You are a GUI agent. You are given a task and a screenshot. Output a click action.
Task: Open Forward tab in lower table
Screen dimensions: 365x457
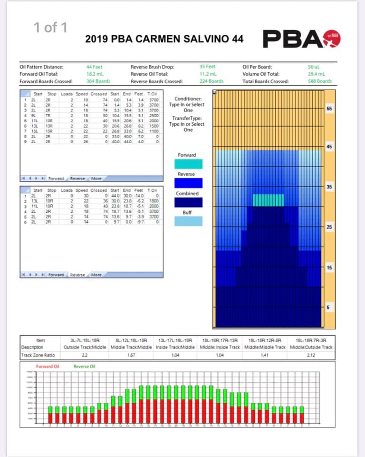56,275
